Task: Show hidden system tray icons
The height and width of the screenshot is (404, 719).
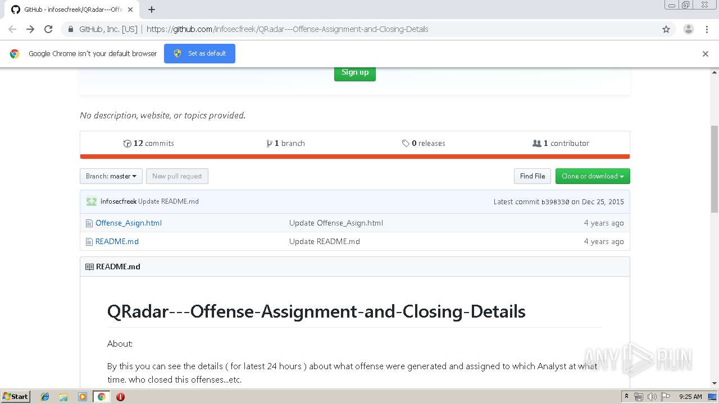Action: coord(626,397)
